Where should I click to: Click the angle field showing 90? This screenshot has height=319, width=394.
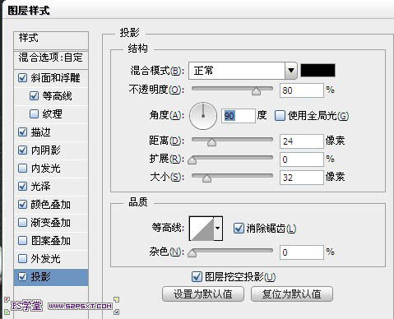pyautogui.click(x=239, y=116)
